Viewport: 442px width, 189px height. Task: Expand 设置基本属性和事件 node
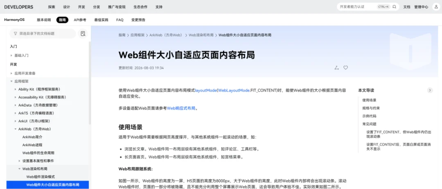click(20, 161)
